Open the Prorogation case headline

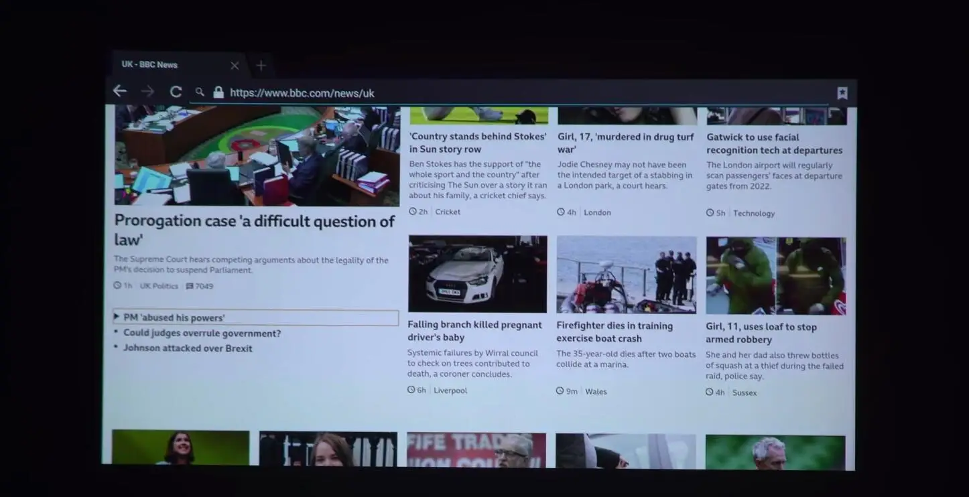(x=255, y=230)
